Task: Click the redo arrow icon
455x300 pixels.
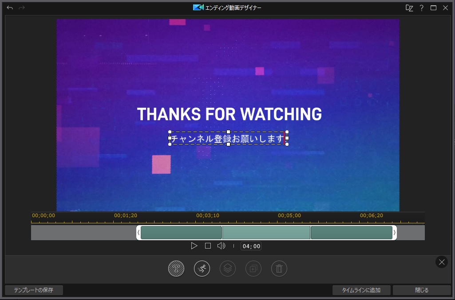Action: pyautogui.click(x=22, y=8)
